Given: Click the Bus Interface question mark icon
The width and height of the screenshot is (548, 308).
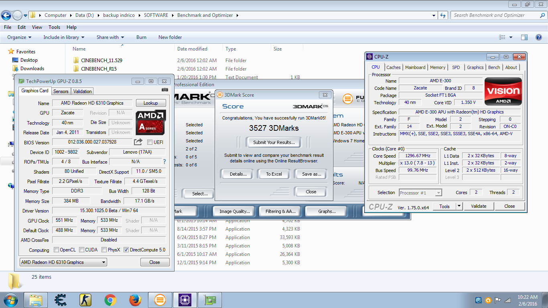Looking at the screenshot, I should pyautogui.click(x=164, y=162).
